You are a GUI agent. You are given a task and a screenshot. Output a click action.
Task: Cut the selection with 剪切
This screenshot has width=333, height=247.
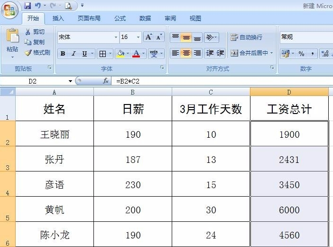click(35, 32)
